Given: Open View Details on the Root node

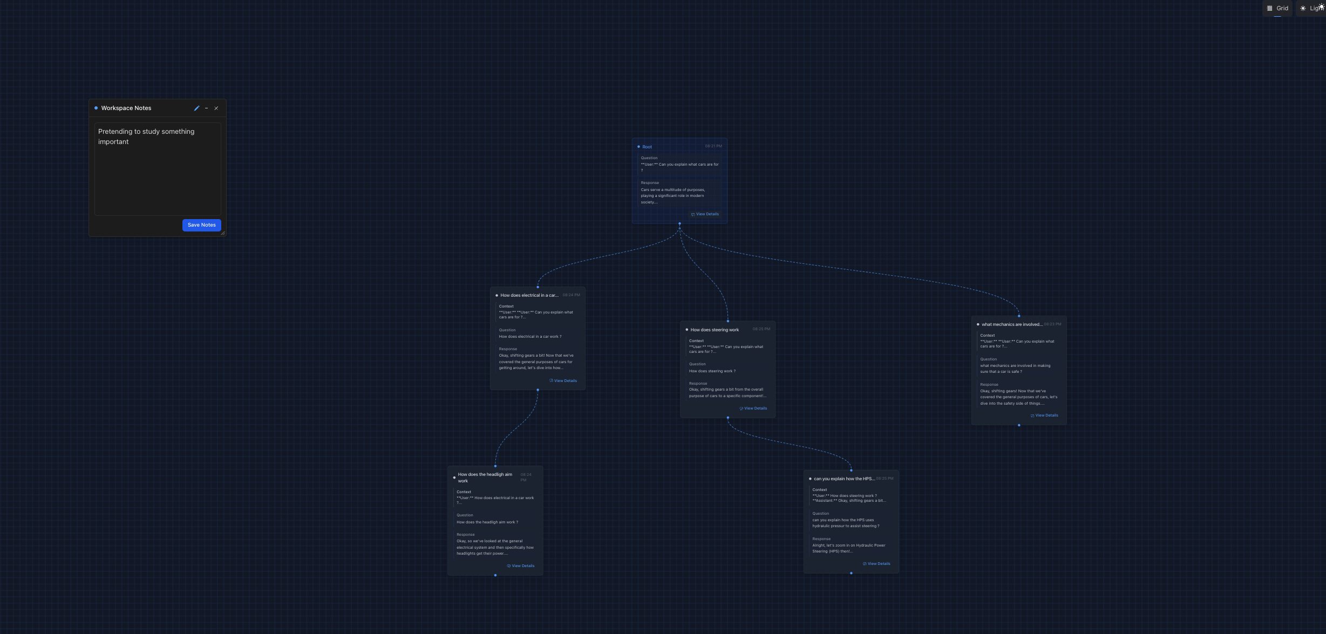Looking at the screenshot, I should click(705, 214).
